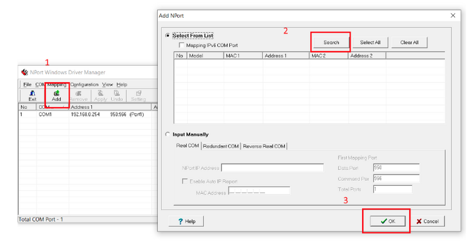Click the Search button
The image size is (471, 252).
[x=331, y=42]
